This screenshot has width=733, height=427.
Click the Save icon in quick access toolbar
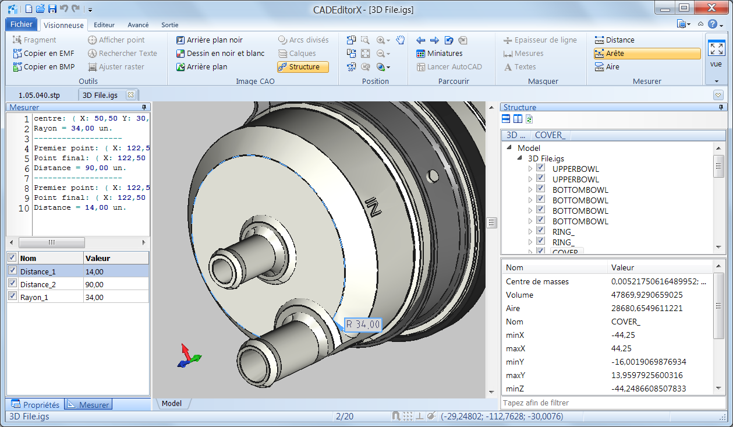coord(52,9)
